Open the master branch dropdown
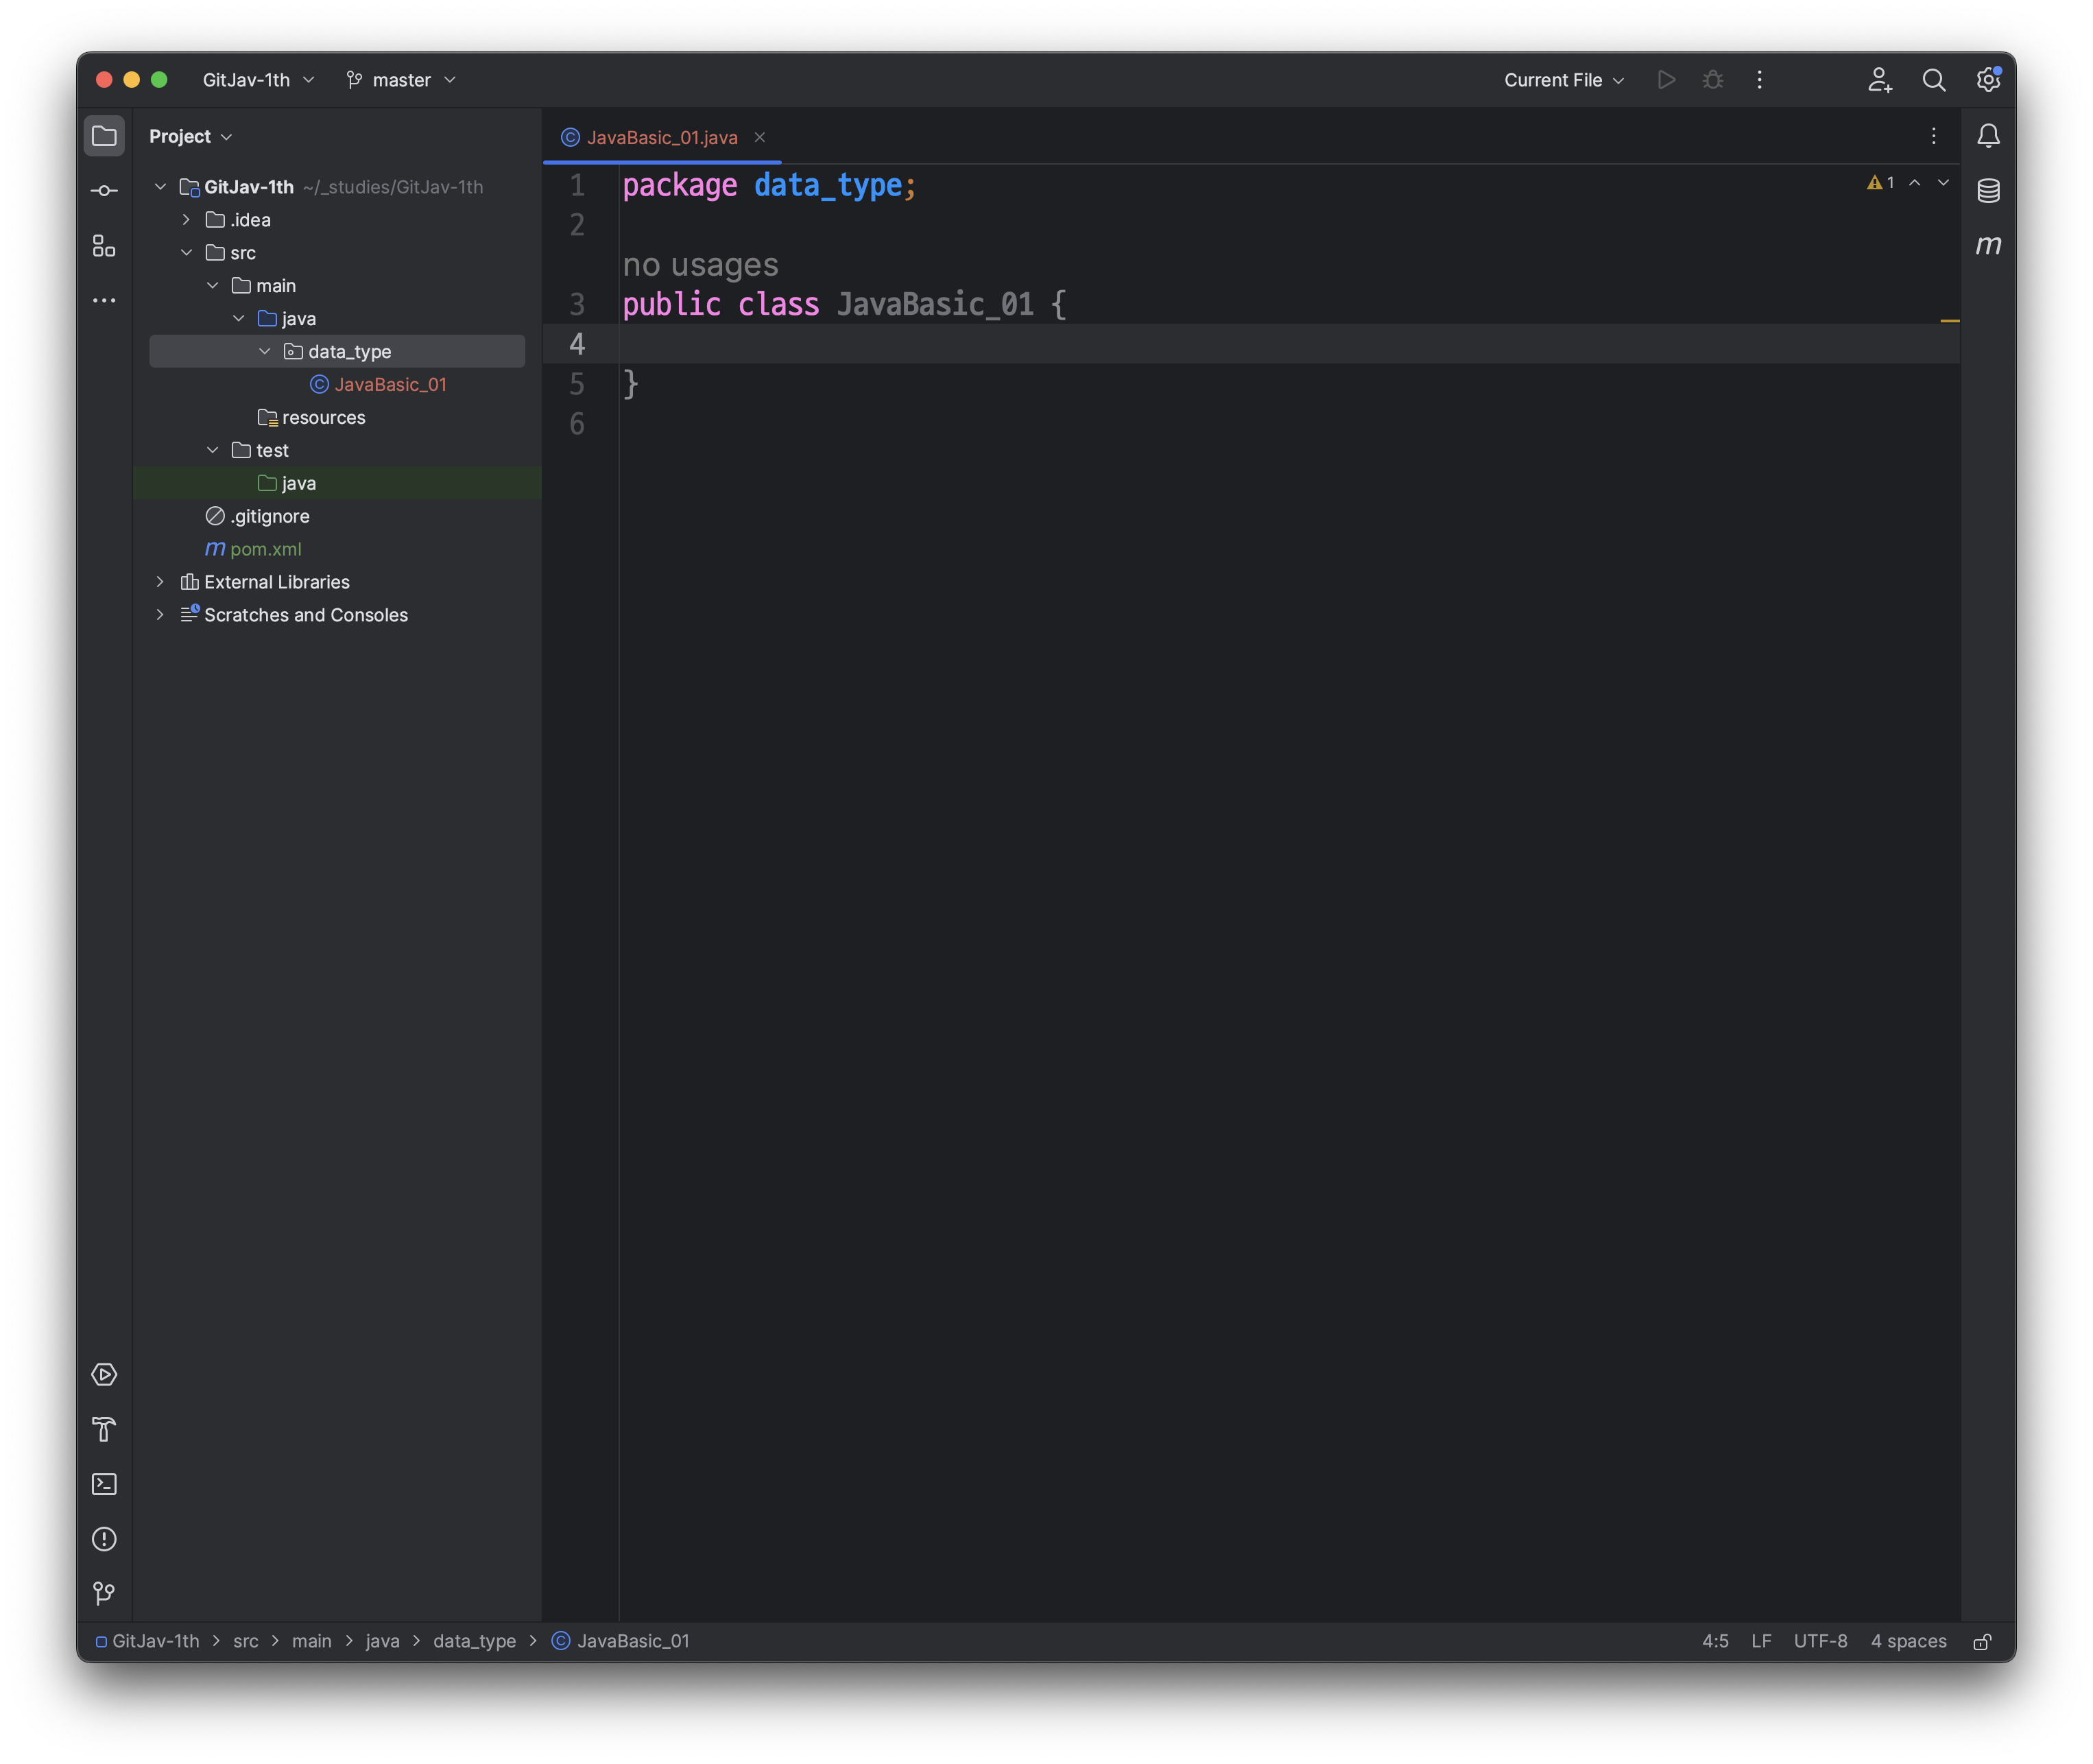This screenshot has height=1764, width=2093. (401, 80)
